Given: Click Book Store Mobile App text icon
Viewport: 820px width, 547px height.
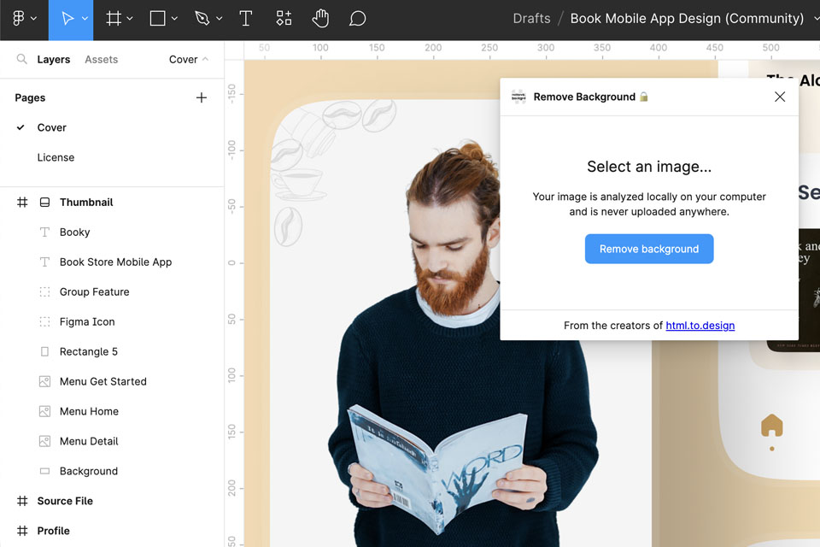Looking at the screenshot, I should coord(45,262).
